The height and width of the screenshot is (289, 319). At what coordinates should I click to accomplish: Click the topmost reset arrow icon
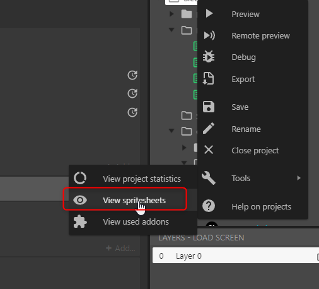(132, 75)
